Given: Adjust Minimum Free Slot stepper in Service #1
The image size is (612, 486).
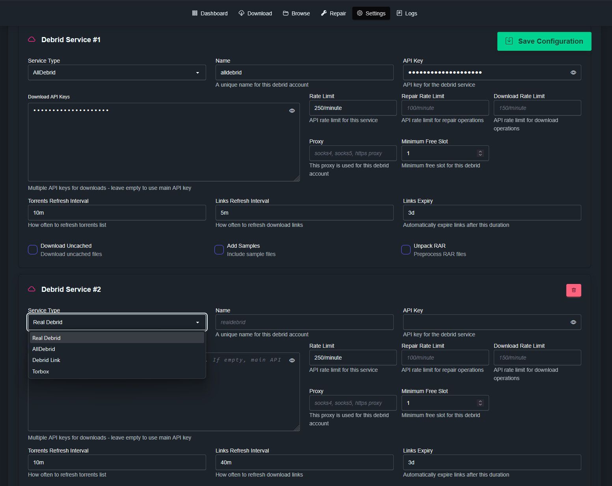Looking at the screenshot, I should tap(480, 153).
